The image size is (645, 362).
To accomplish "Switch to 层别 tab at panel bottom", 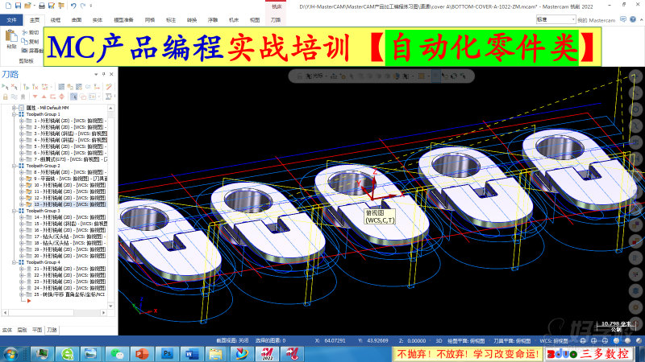I will tap(22, 330).
